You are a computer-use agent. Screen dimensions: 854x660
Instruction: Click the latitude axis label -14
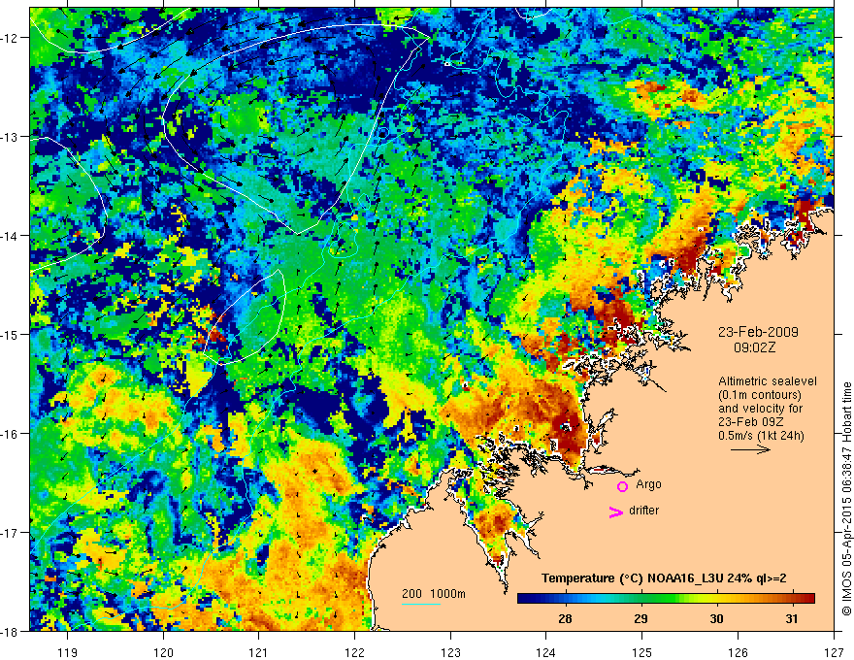(10, 236)
